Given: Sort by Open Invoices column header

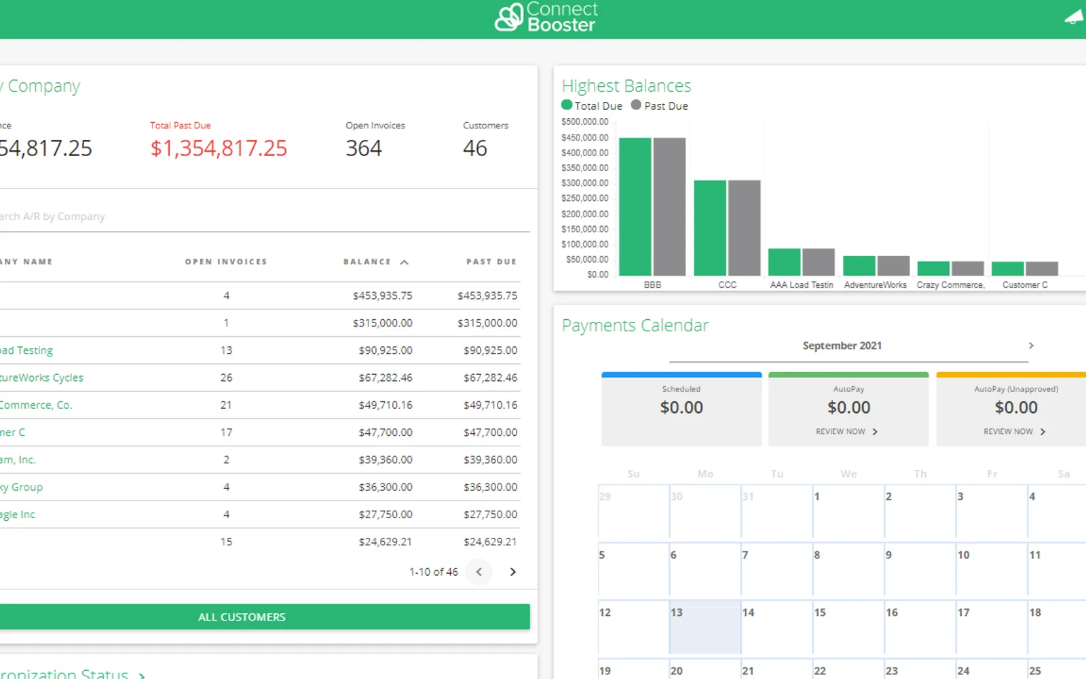Looking at the screenshot, I should click(x=226, y=261).
